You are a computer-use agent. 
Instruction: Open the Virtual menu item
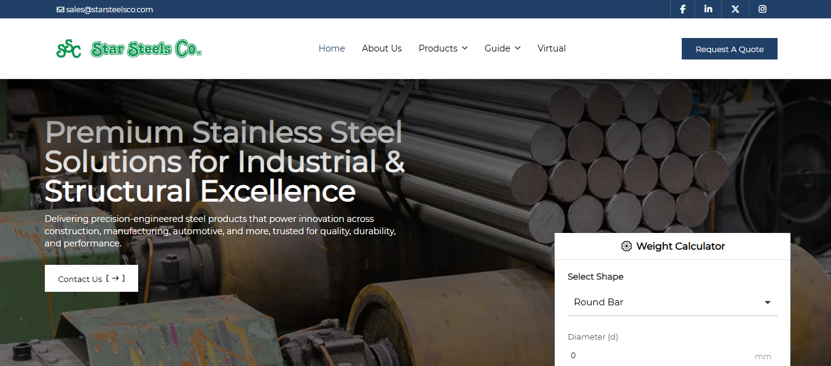(552, 48)
